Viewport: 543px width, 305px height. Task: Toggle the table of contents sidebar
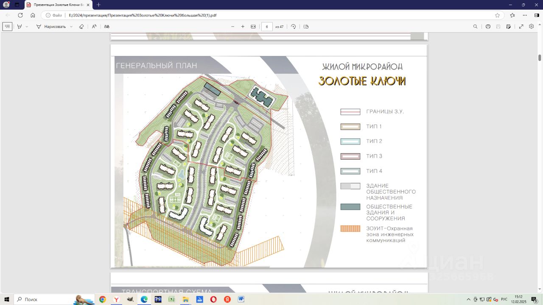pyautogui.click(x=7, y=26)
